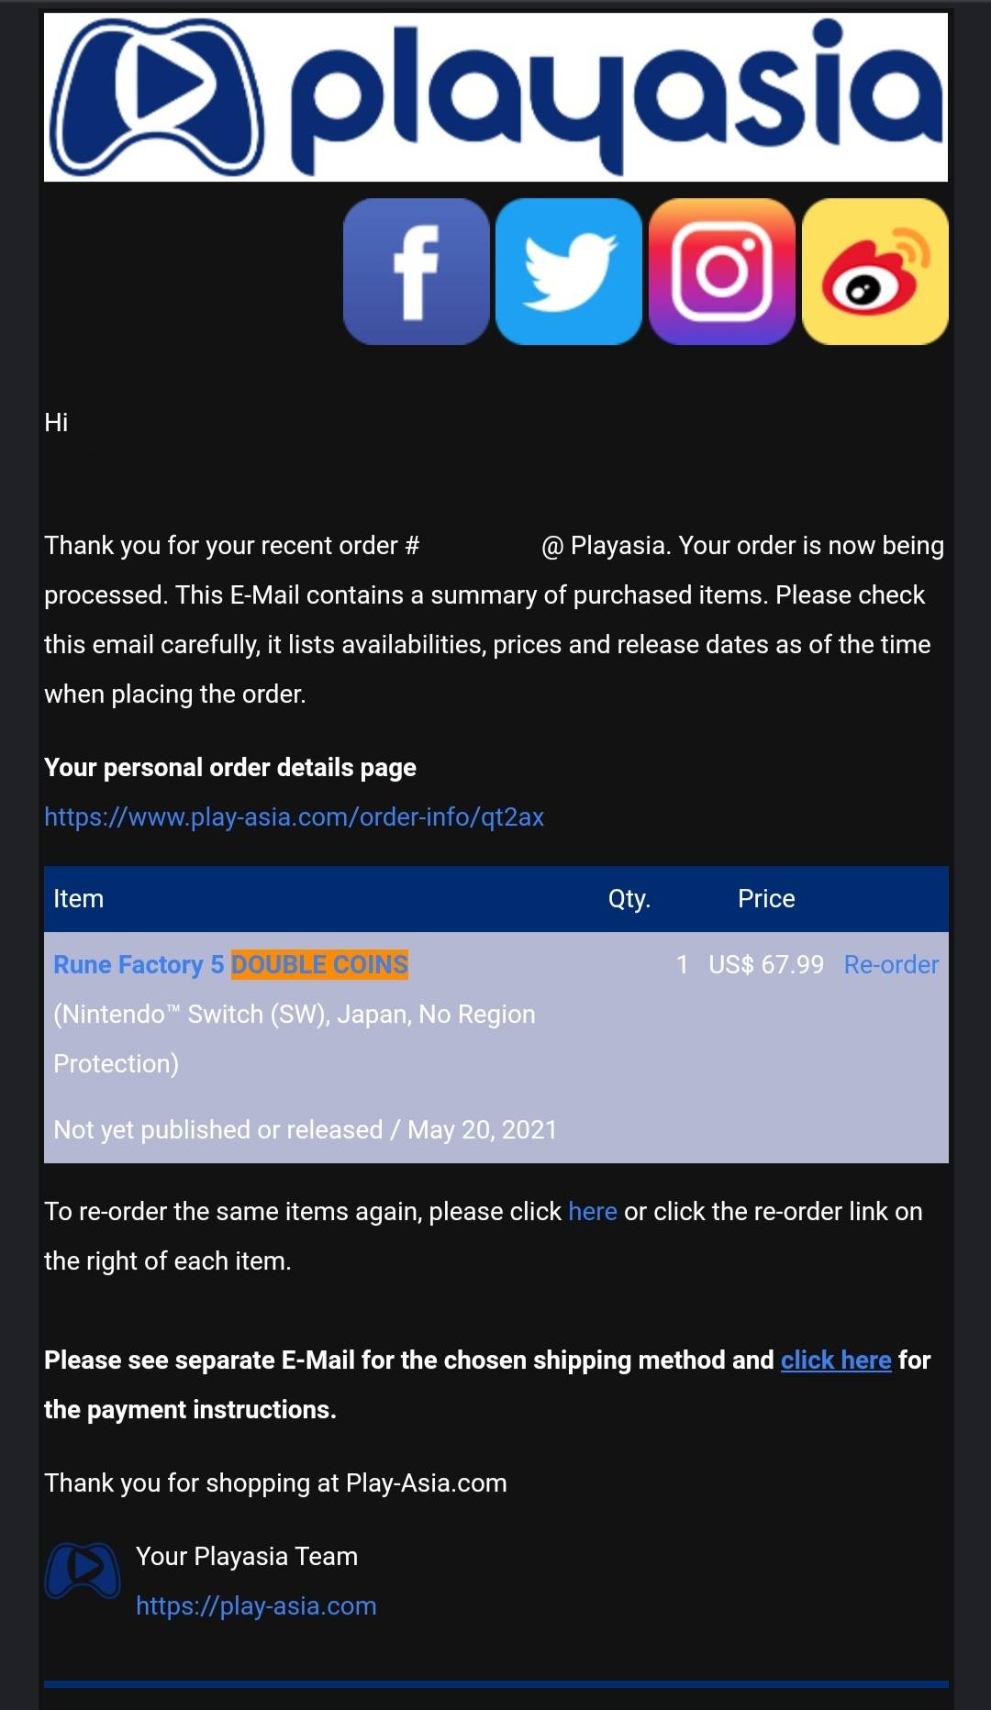Click the Price column header
The height and width of the screenshot is (1710, 991).
click(x=766, y=898)
